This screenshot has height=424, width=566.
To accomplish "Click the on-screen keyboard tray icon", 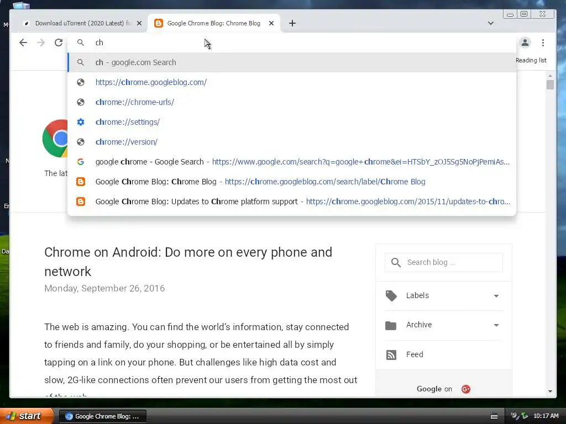I will [x=494, y=416].
